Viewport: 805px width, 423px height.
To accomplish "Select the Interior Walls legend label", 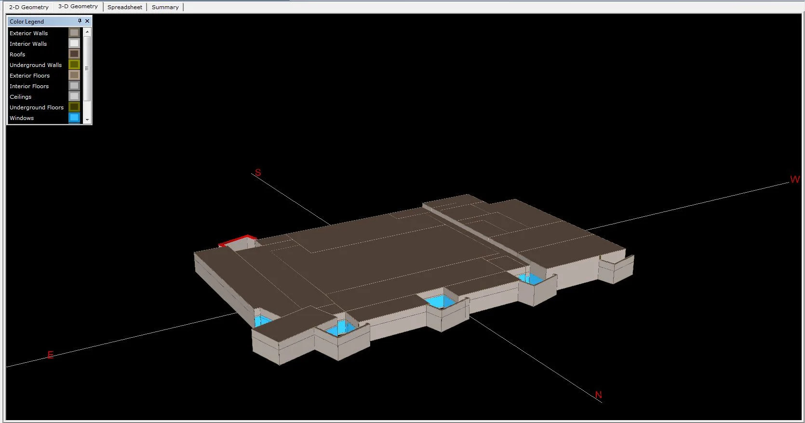I will (x=28, y=44).
